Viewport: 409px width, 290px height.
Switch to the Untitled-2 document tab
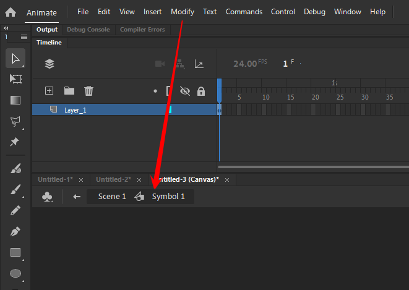(x=114, y=179)
